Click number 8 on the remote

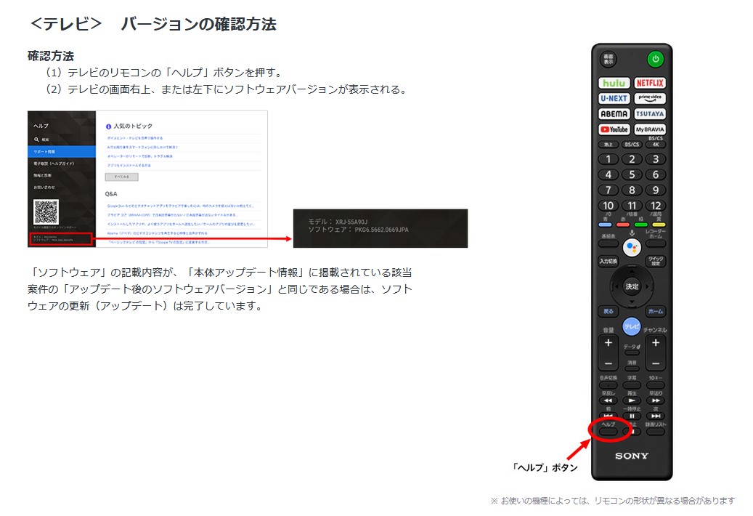pyautogui.click(x=632, y=190)
